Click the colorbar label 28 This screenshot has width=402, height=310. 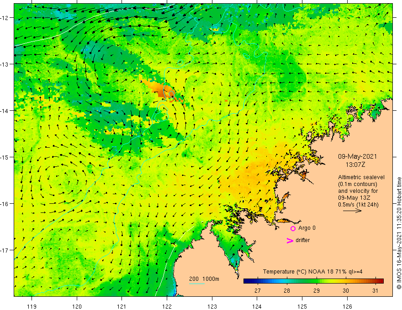[x=287, y=291]
